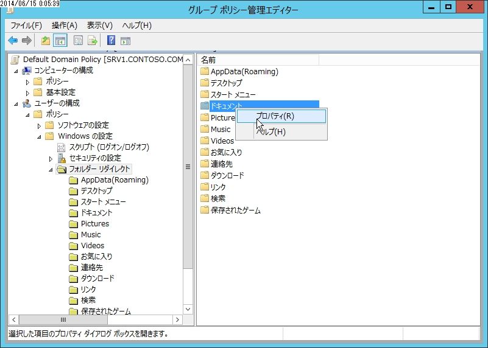Collapse the コンピューターの構成 tree node
The width and height of the screenshot is (488, 348).
[x=16, y=71]
